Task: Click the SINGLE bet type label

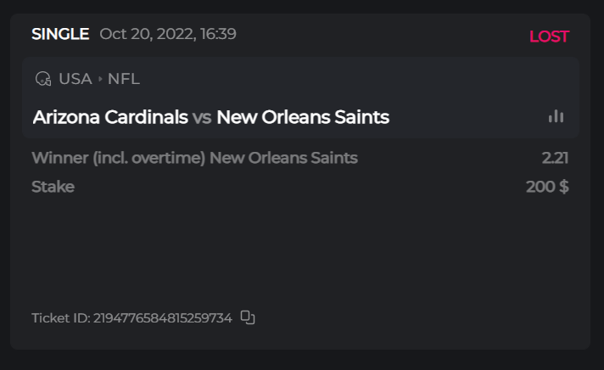Action: [x=60, y=34]
